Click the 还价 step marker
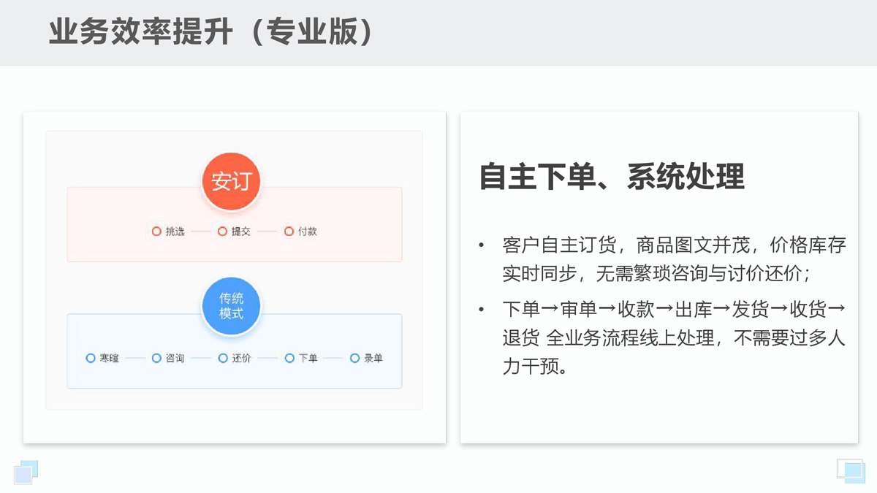 tap(223, 358)
